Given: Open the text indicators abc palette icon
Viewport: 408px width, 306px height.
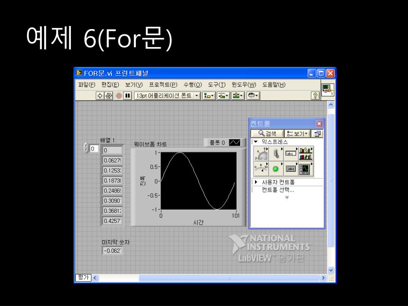Looking at the screenshot, I should tap(291, 169).
